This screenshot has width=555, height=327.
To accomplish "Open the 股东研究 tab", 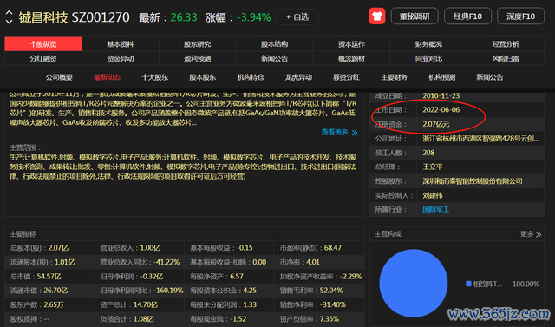I will (197, 44).
